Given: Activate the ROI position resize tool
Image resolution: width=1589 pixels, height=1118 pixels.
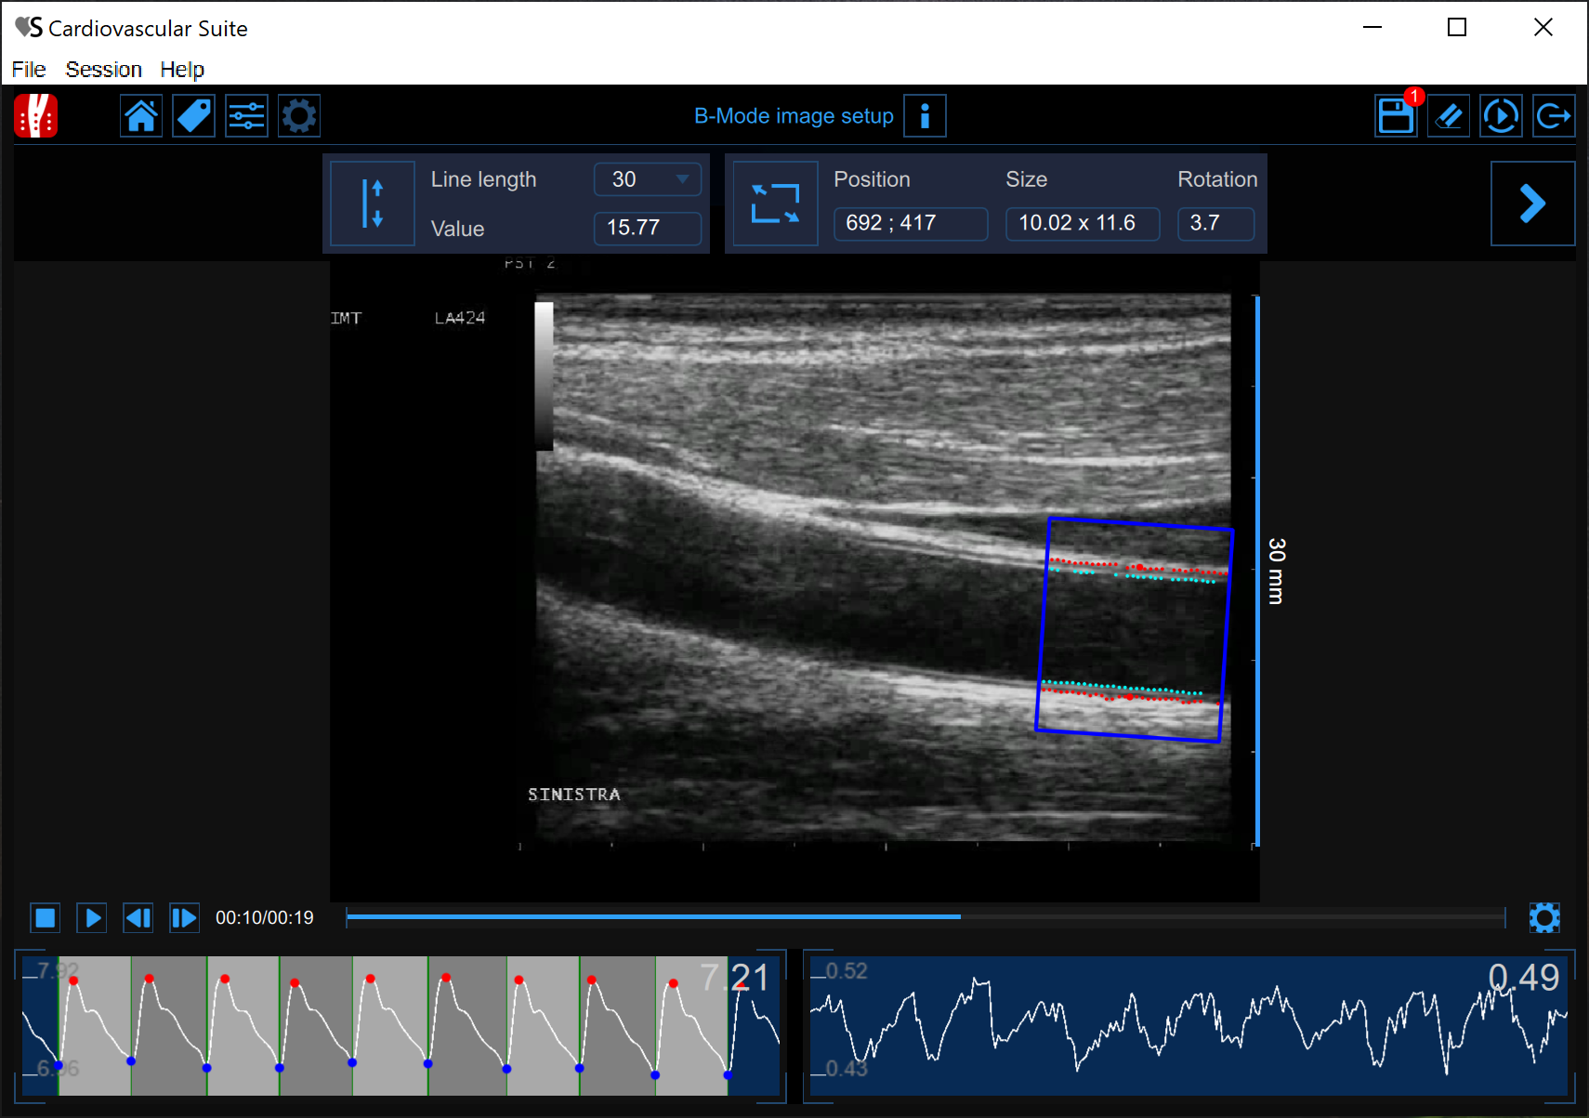Looking at the screenshot, I should 775,204.
